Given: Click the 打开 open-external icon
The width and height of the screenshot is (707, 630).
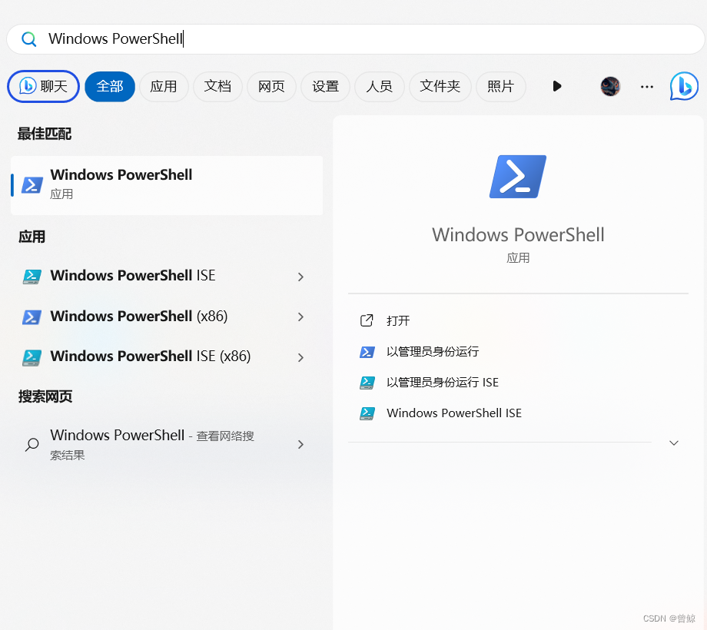Looking at the screenshot, I should [x=367, y=320].
